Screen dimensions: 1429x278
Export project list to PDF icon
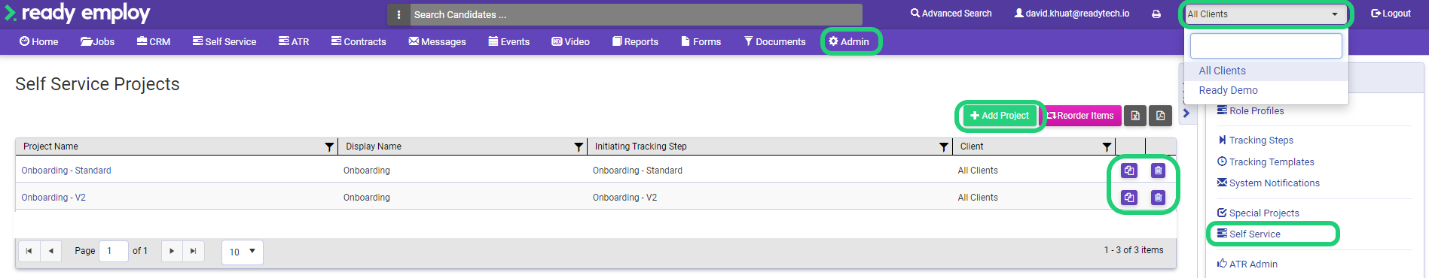pyautogui.click(x=1161, y=116)
